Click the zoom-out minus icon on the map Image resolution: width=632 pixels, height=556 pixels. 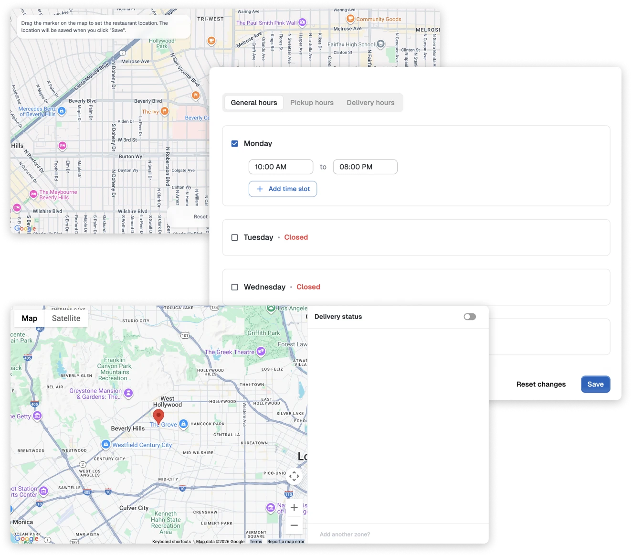[x=294, y=525]
